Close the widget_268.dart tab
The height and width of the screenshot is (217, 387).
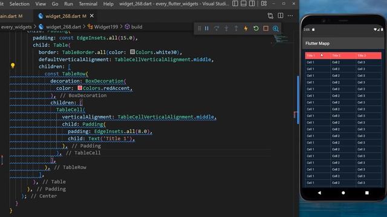point(92,16)
